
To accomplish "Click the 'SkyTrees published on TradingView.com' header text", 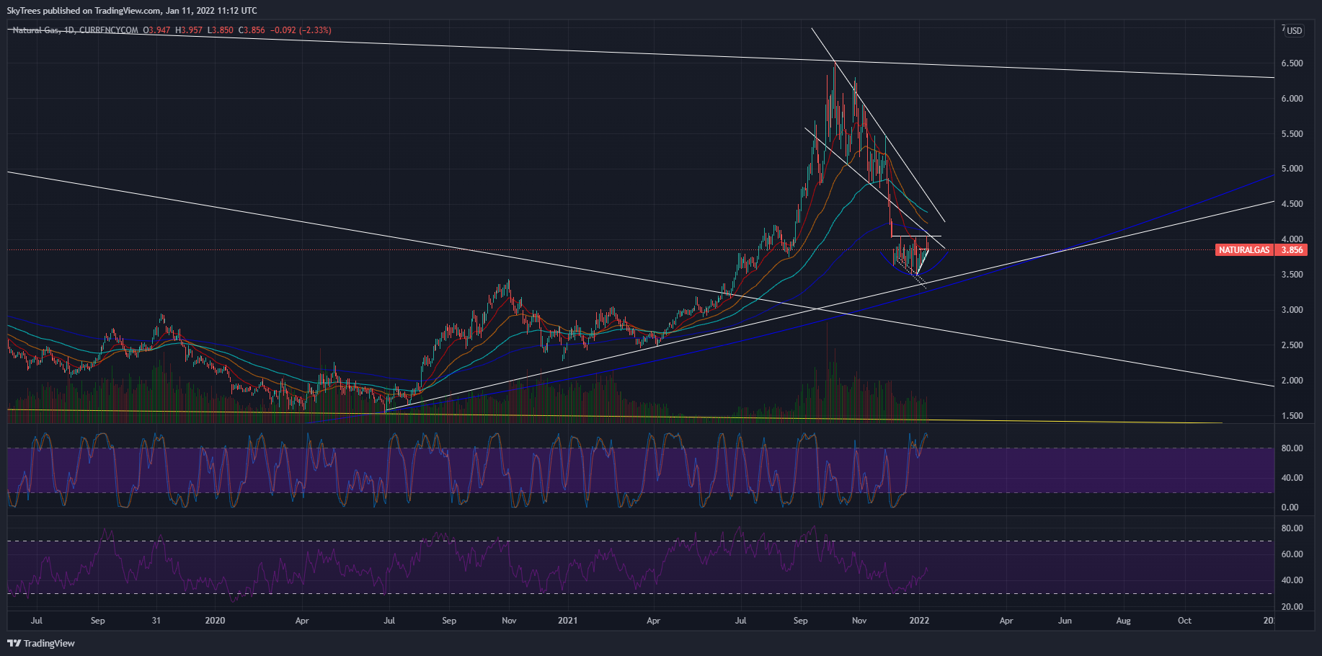I will [x=84, y=11].
